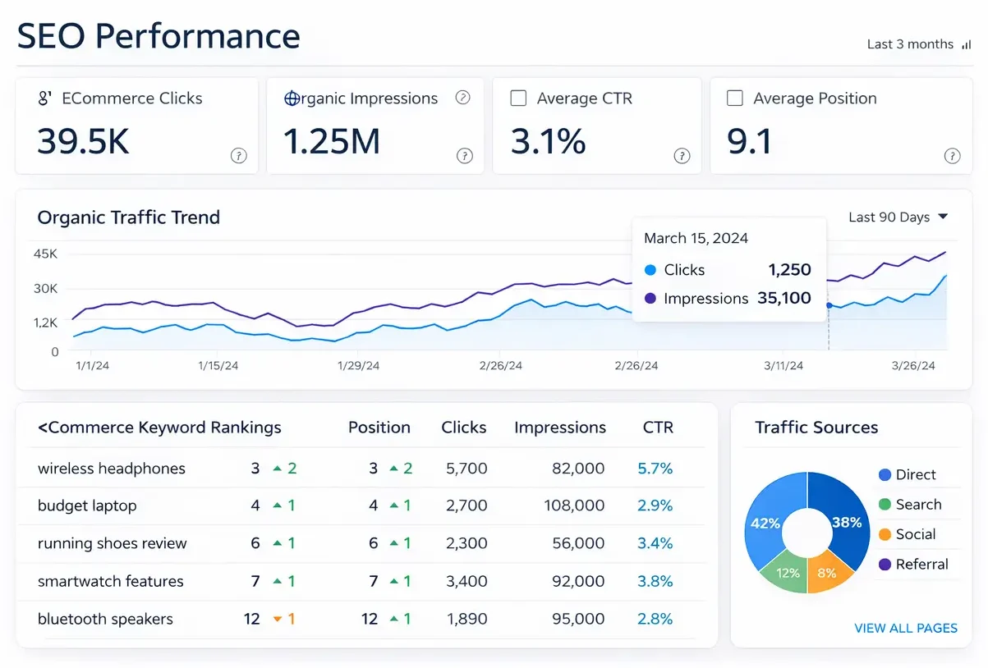Click the March 15, 2024 tooltip date
This screenshot has width=988, height=668.
point(696,238)
